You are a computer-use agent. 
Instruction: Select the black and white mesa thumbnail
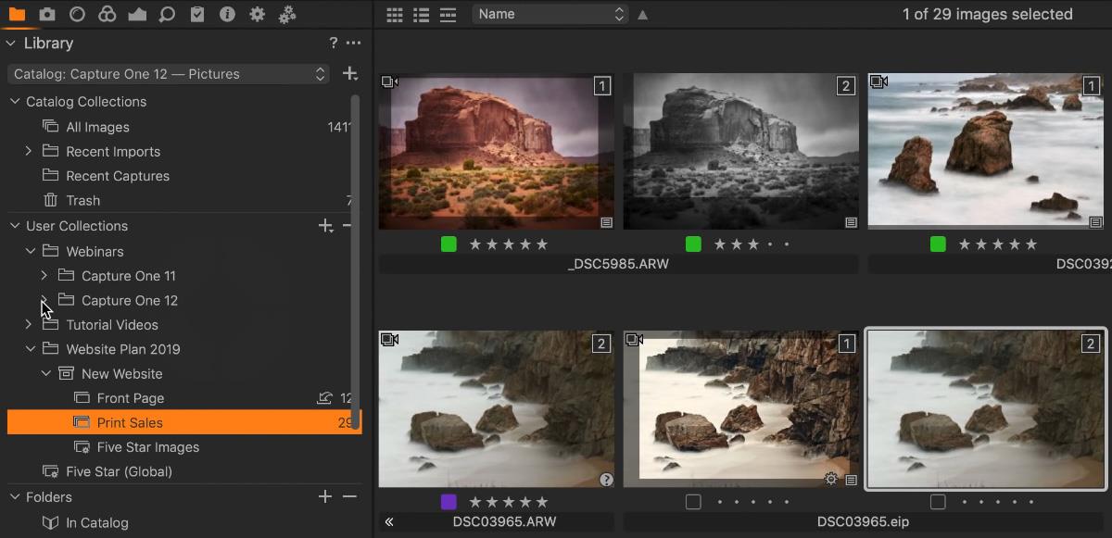coord(739,152)
